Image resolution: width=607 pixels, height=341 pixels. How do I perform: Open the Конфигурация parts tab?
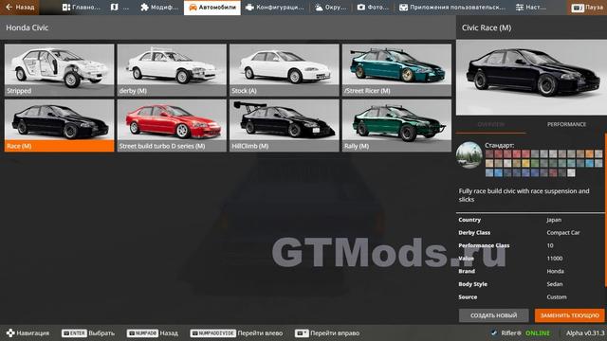click(274, 8)
